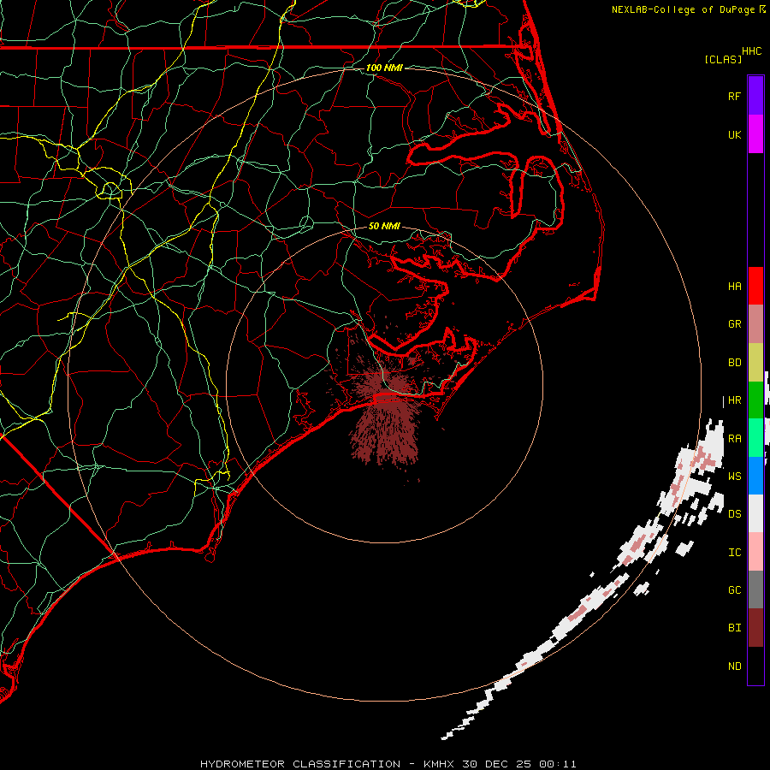Viewport: 770px width, 770px height.
Task: Select the GR legend color block
Action: point(755,324)
